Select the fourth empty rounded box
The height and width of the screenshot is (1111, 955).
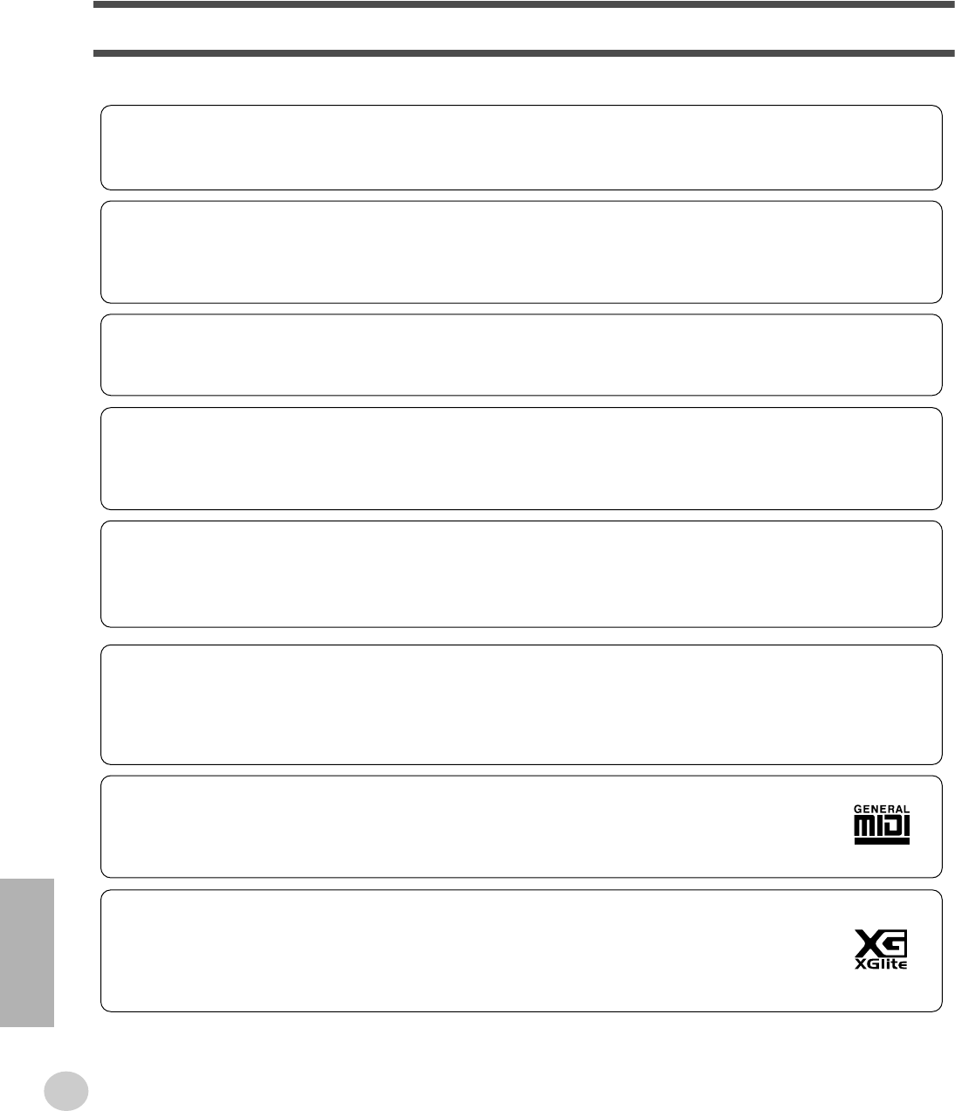click(521, 459)
